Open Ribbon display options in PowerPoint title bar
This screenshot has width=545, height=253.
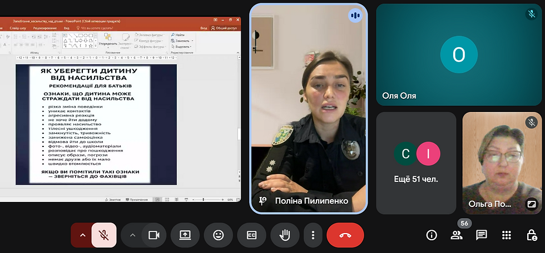click(x=215, y=20)
